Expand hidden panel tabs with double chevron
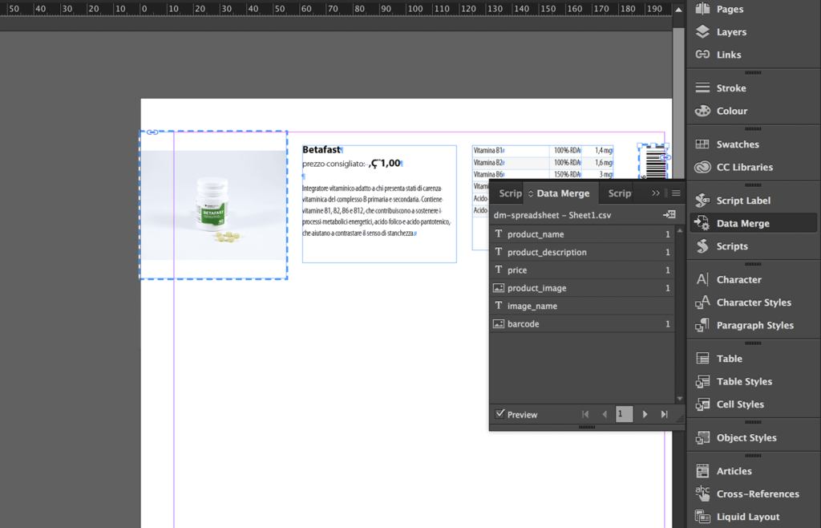This screenshot has height=528, width=821. pos(656,193)
